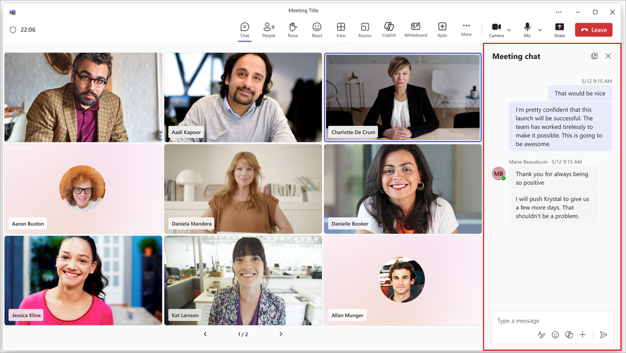Image resolution: width=626 pixels, height=353 pixels.
Task: Select Daniela Mandera's video tile
Action: (243, 189)
